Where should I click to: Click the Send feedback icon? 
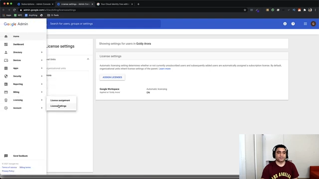(x=6, y=156)
